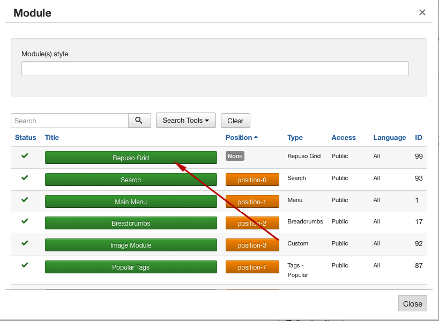Click the status checkmark for Repuso Grid

25,155
